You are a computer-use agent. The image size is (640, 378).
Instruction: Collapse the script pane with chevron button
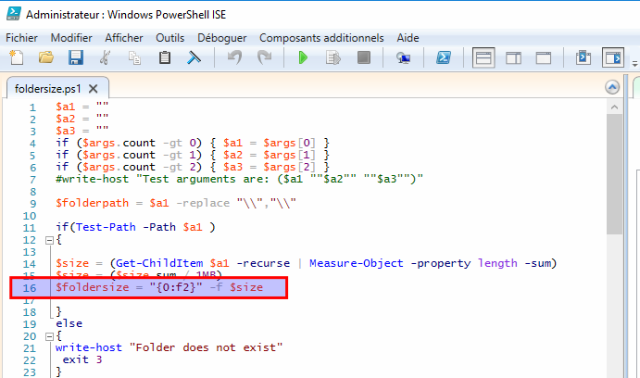pyautogui.click(x=611, y=87)
